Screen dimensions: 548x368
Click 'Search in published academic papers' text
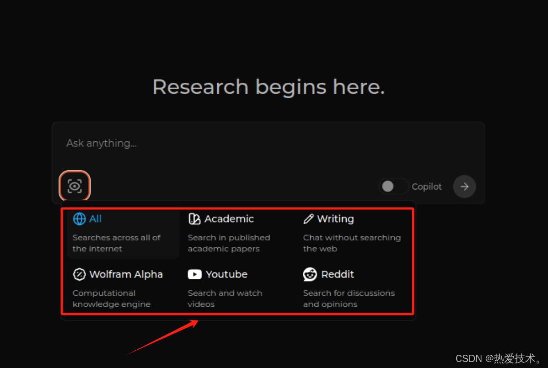point(229,243)
